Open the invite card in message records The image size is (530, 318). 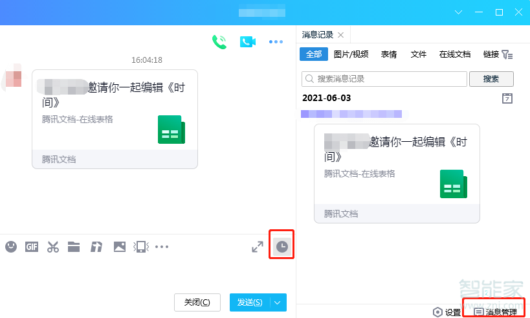click(x=397, y=174)
